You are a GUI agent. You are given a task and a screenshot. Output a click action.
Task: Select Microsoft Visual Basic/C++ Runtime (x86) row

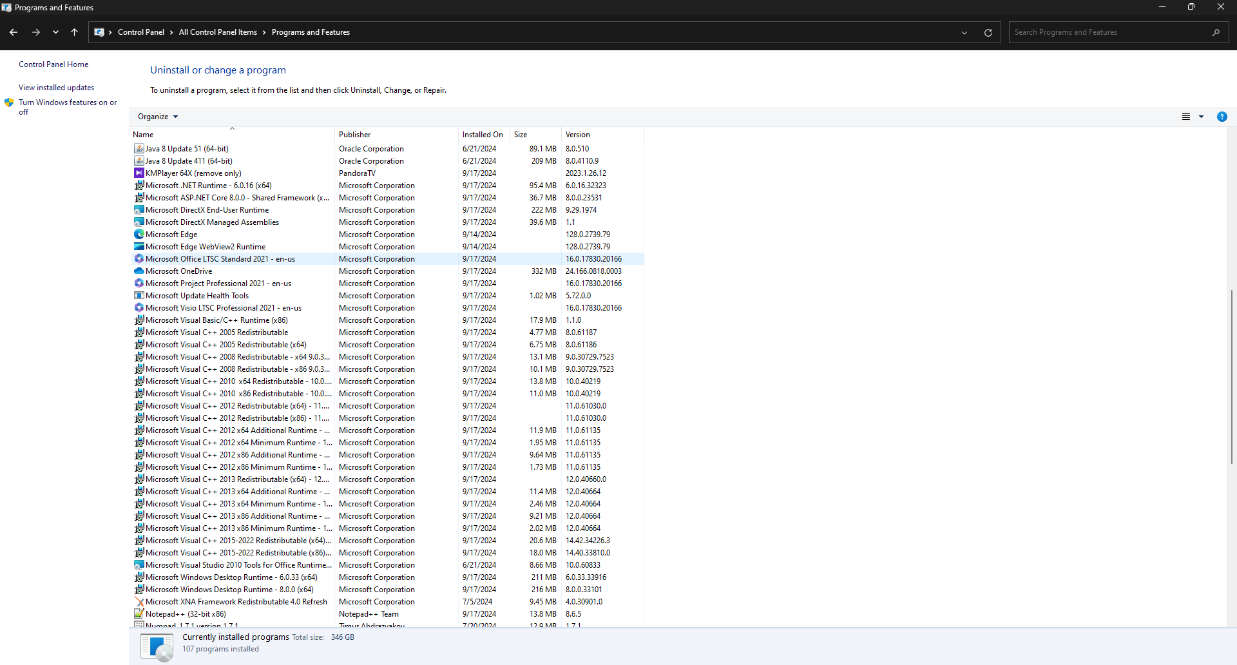[x=387, y=320]
